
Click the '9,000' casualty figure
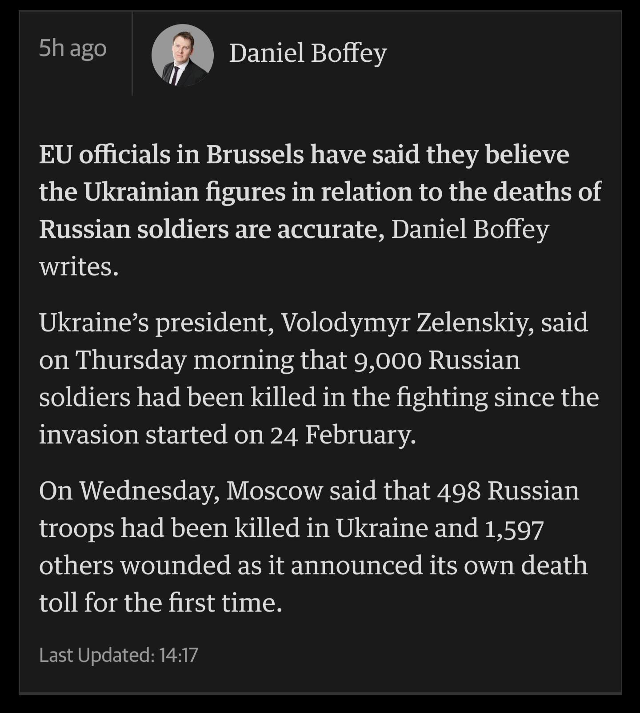[x=388, y=360]
